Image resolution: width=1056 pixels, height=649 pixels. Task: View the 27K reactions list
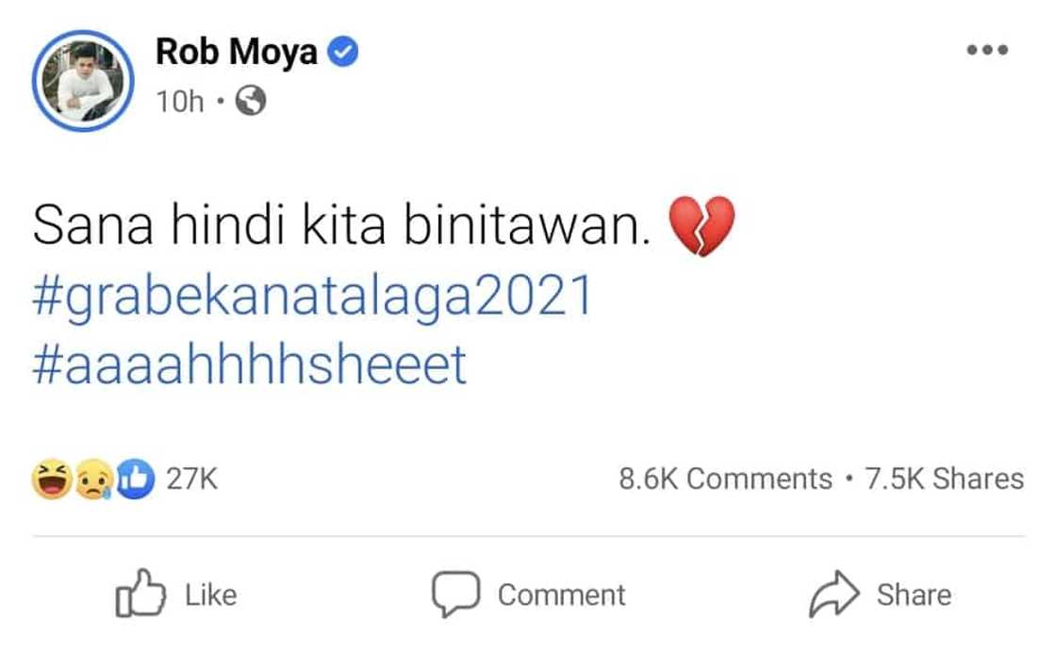click(192, 479)
